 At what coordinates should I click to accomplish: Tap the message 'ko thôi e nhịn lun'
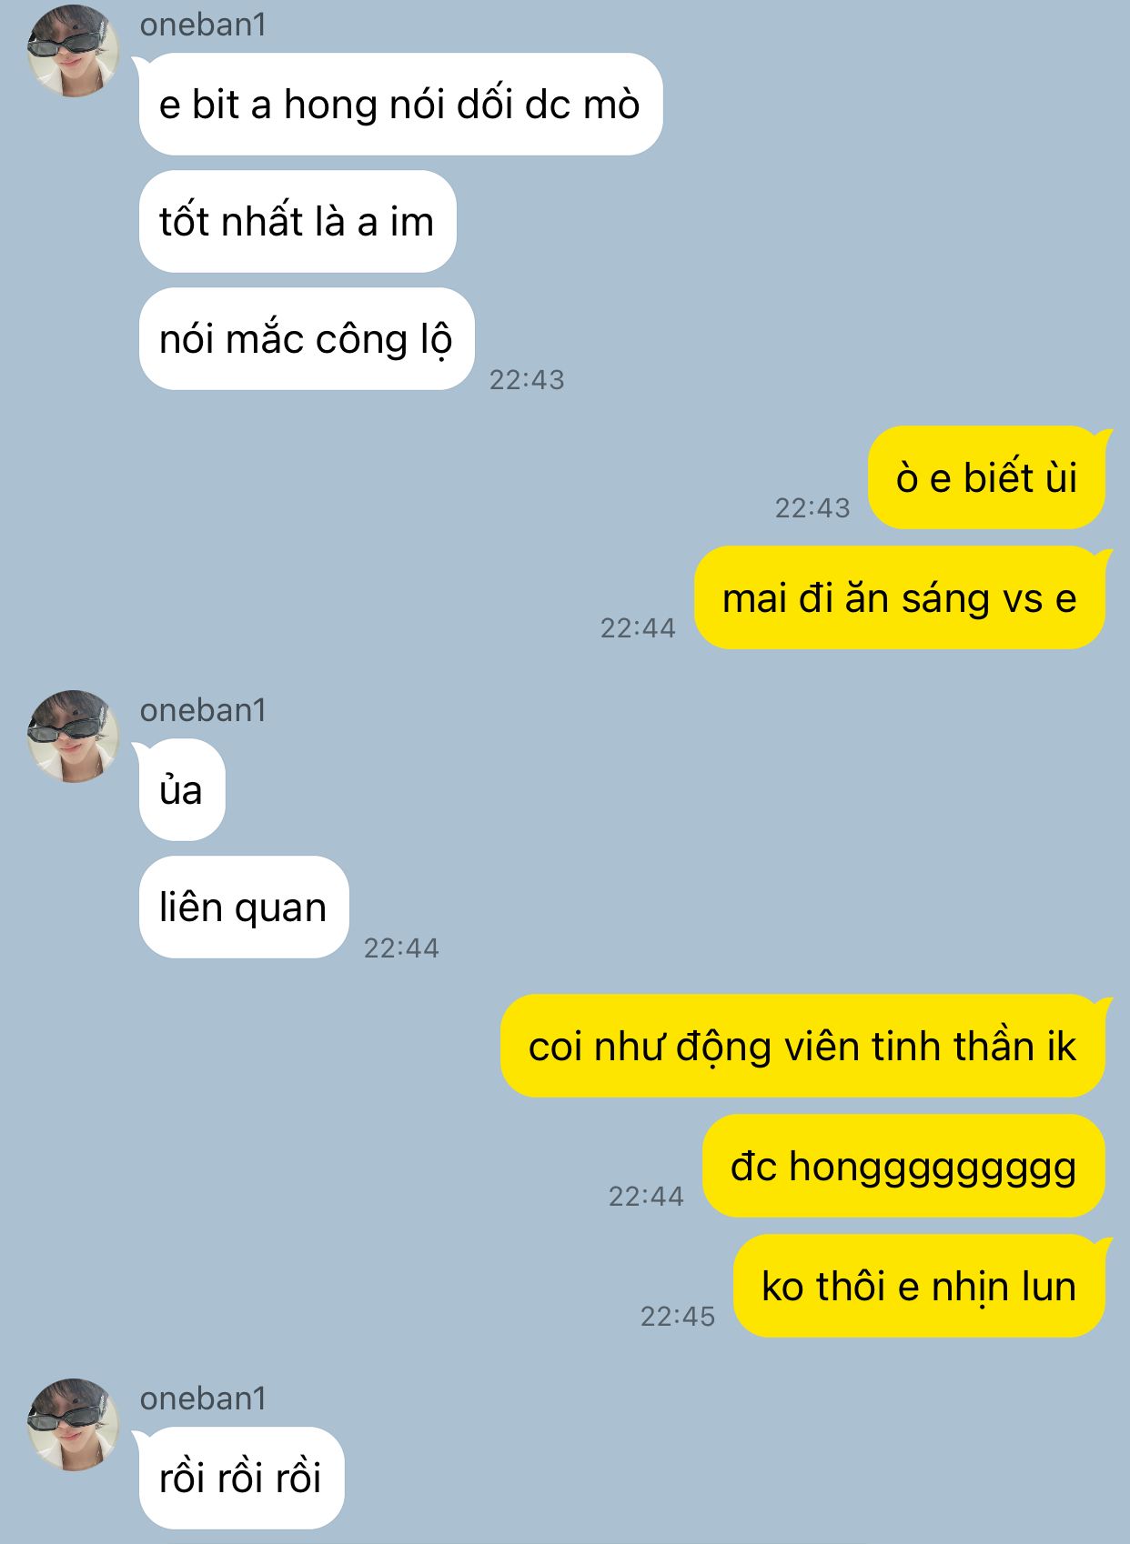click(x=919, y=1287)
